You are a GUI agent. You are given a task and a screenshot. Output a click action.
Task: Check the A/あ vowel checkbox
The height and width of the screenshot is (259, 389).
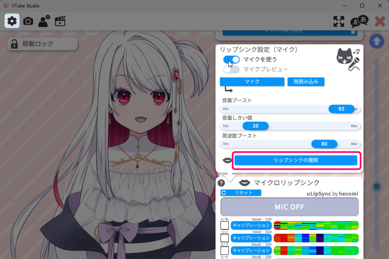[224, 225]
